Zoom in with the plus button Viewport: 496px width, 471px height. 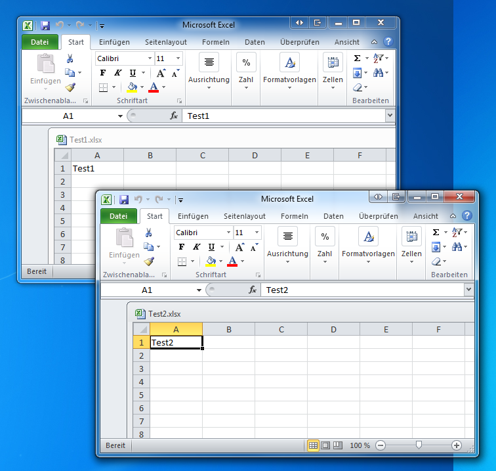[457, 445]
